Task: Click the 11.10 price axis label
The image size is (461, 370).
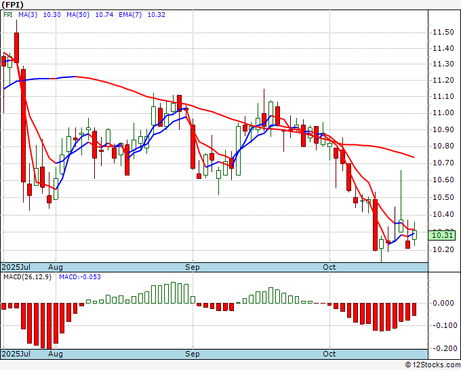Action: [443, 96]
